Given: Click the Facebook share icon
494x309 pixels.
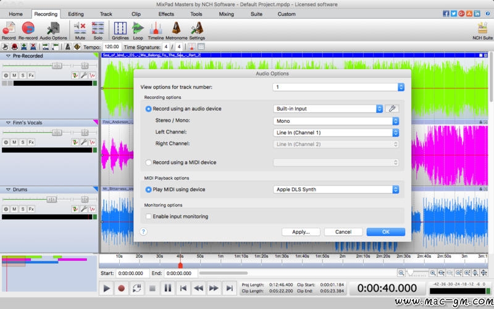Looking at the screenshot, I should point(446,14).
